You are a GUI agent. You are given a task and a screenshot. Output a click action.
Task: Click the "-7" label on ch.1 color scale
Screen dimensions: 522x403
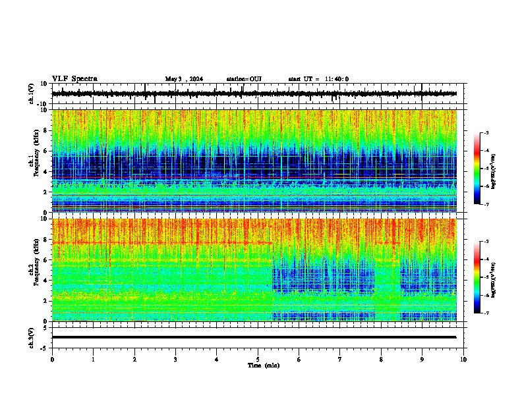pyautogui.click(x=486, y=204)
